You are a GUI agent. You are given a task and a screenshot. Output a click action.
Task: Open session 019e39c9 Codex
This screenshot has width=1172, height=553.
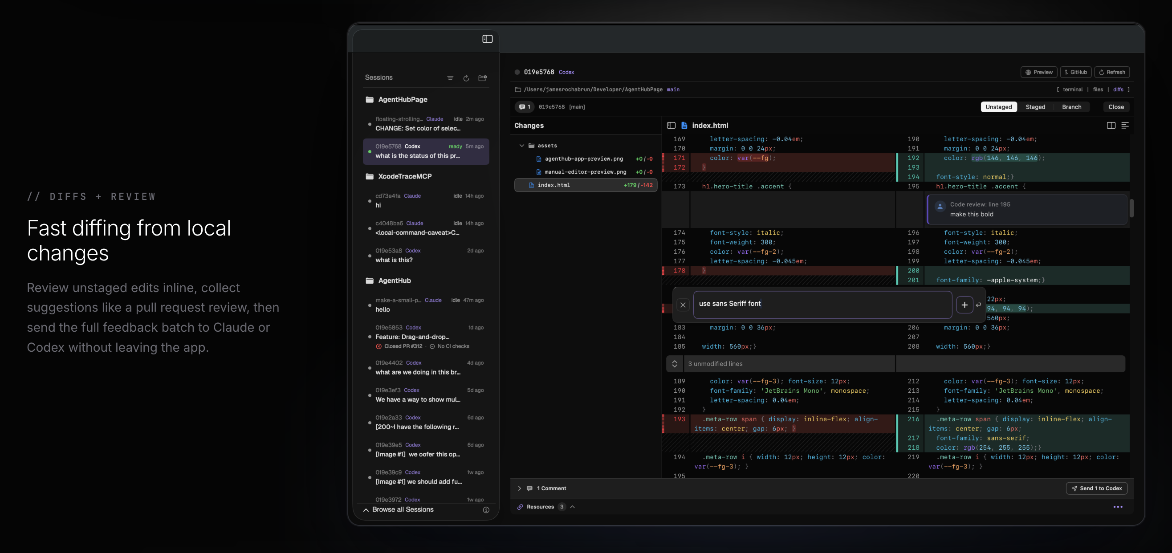426,477
